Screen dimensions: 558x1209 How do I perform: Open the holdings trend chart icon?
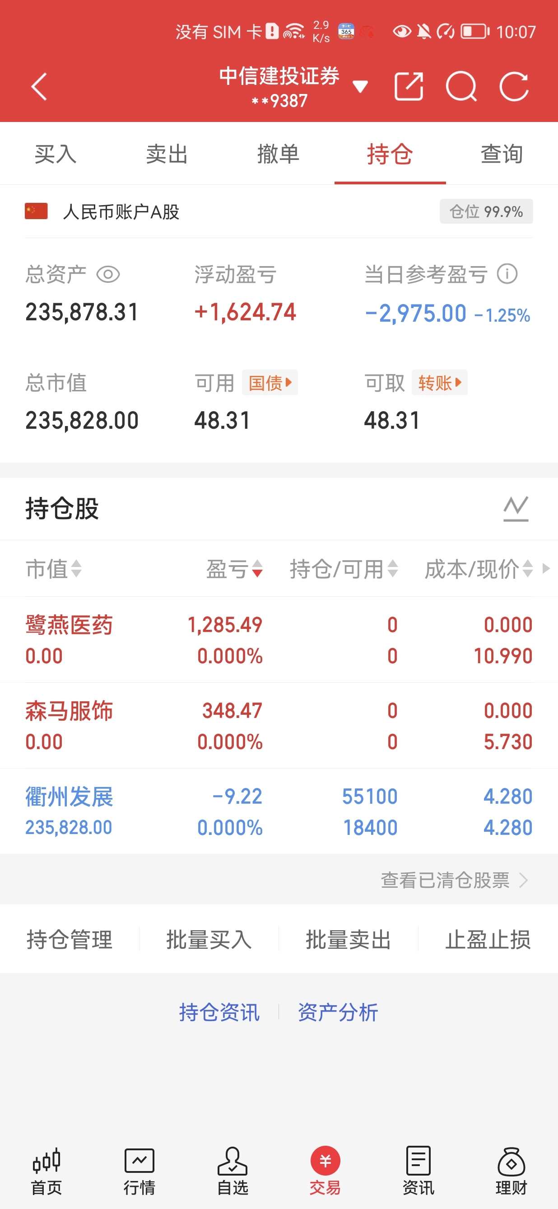(x=516, y=509)
